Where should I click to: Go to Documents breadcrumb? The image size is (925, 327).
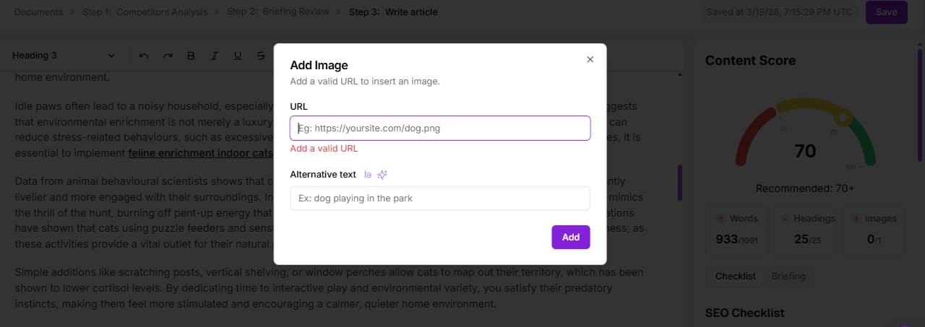click(x=38, y=12)
